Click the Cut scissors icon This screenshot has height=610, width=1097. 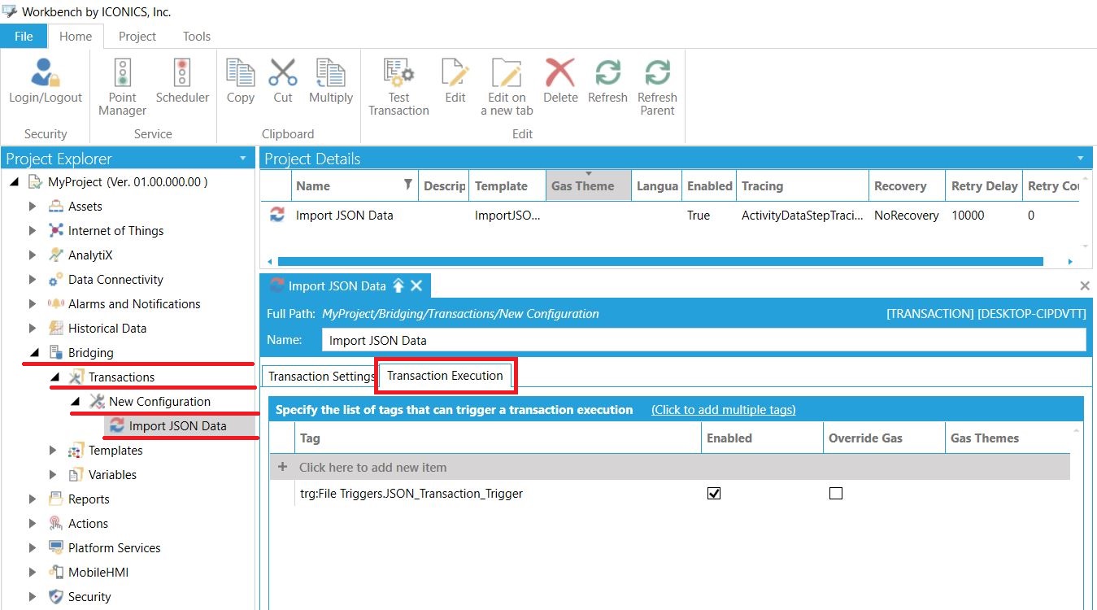(283, 72)
